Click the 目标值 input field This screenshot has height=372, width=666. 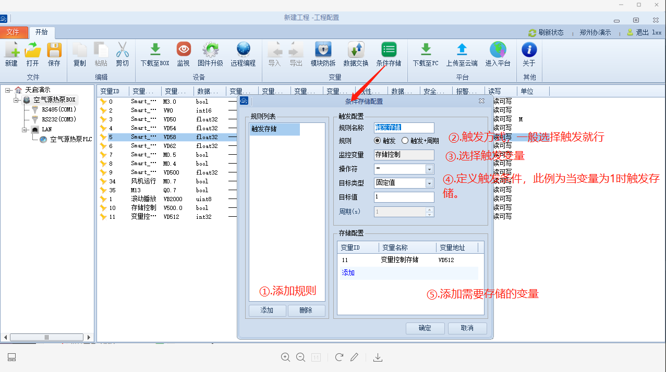point(404,197)
